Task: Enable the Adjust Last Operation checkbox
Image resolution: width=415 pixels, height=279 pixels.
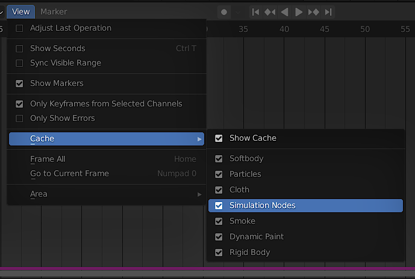Action: click(19, 28)
